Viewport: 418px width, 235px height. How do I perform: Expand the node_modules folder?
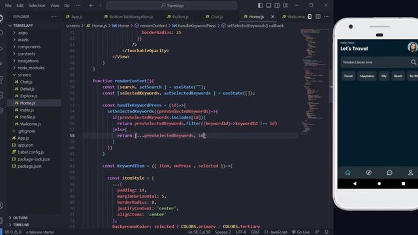pyautogui.click(x=34, y=68)
